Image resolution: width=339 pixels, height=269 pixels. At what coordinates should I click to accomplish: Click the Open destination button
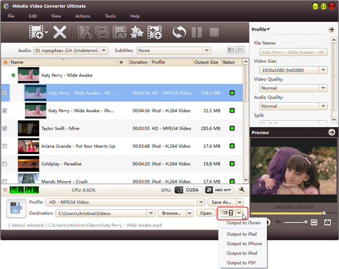click(x=206, y=214)
